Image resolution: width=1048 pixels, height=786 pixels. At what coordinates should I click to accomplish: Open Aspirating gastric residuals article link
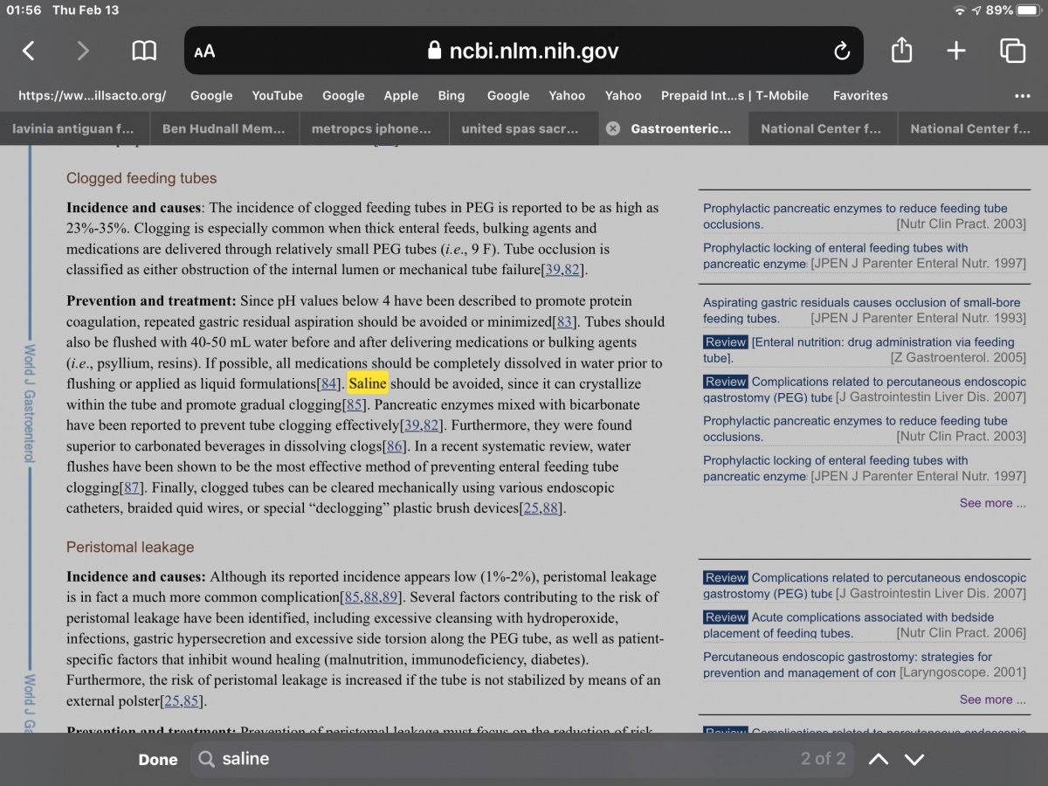click(861, 302)
